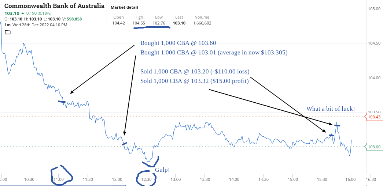
Task: Click the horizontal scrollbar at chart bottom
Action: (x=62, y=185)
